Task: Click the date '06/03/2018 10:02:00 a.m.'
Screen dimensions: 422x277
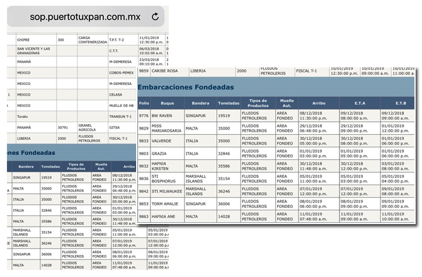Action: click(151, 51)
